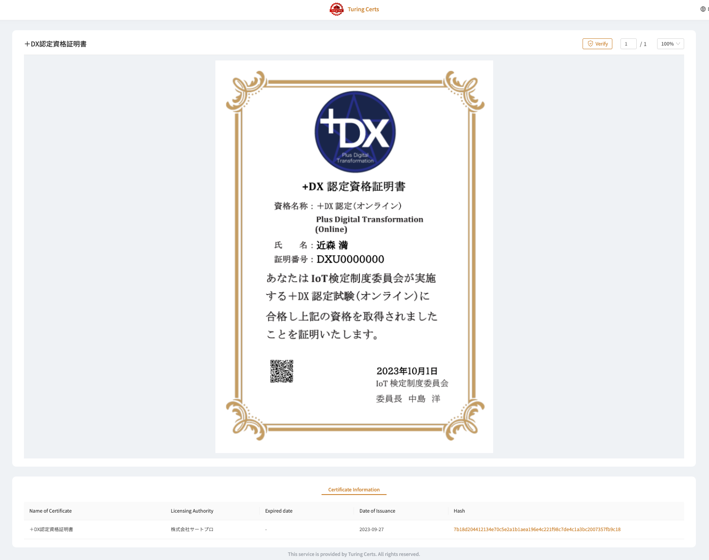Select the Certificate Information tab
Image resolution: width=709 pixels, height=560 pixels.
(354, 490)
